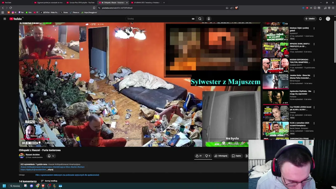Click the Windows taskbar Wyszukaj search box
The image size is (336, 189).
tap(15, 186)
